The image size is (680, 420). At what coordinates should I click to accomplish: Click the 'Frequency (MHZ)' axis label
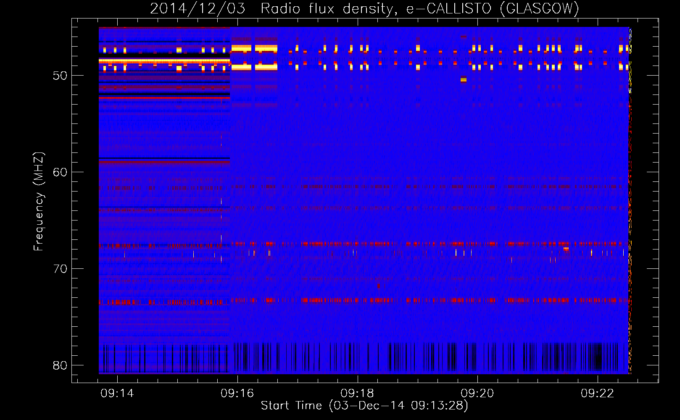click(38, 202)
